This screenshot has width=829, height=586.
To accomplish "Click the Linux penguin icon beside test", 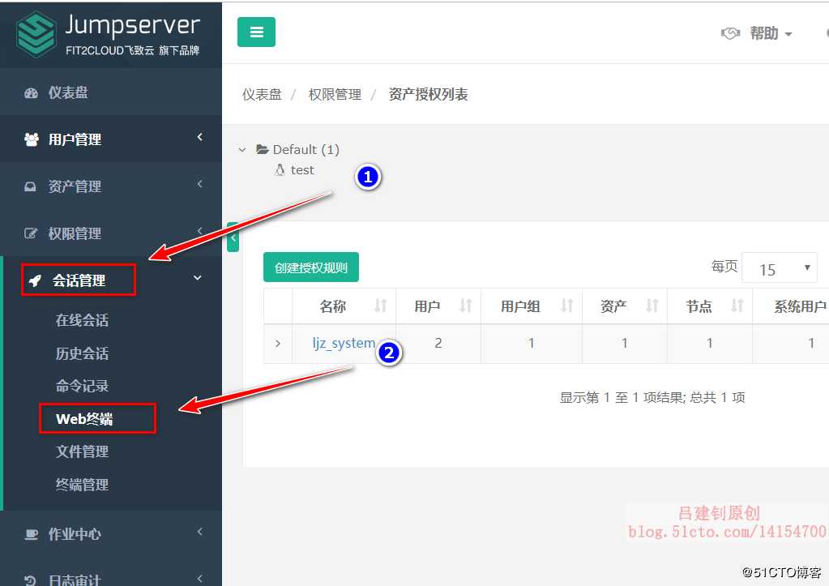I will [280, 169].
